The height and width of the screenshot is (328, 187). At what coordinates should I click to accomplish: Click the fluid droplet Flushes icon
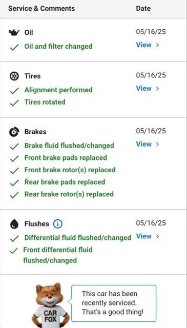pyautogui.click(x=14, y=224)
